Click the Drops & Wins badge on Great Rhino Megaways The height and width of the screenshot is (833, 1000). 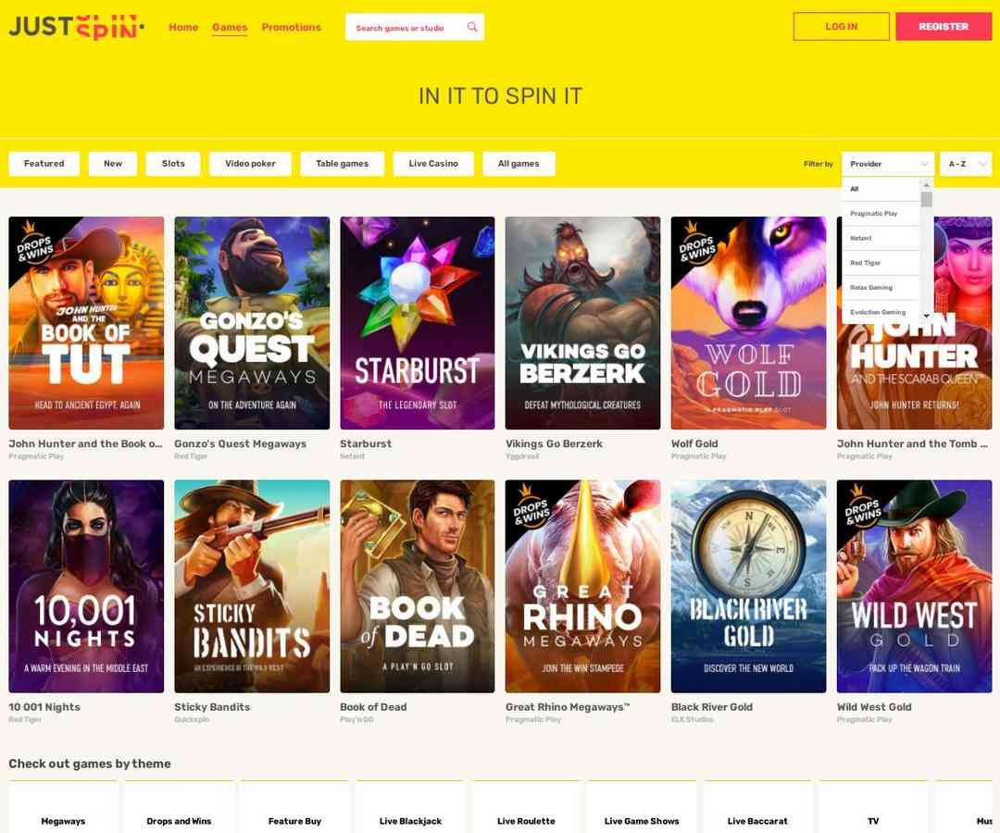[x=530, y=509]
